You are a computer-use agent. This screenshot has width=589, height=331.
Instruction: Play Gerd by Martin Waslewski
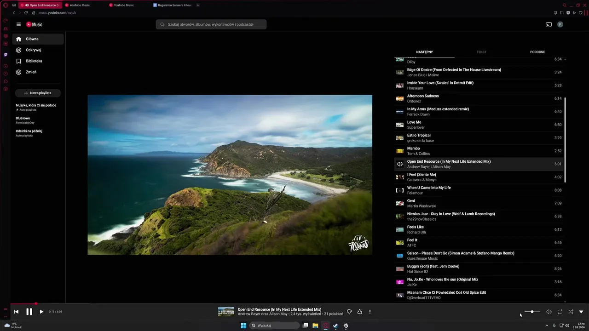point(479,203)
